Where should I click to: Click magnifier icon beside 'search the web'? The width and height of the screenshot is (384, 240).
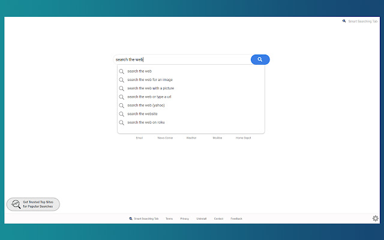click(x=121, y=71)
